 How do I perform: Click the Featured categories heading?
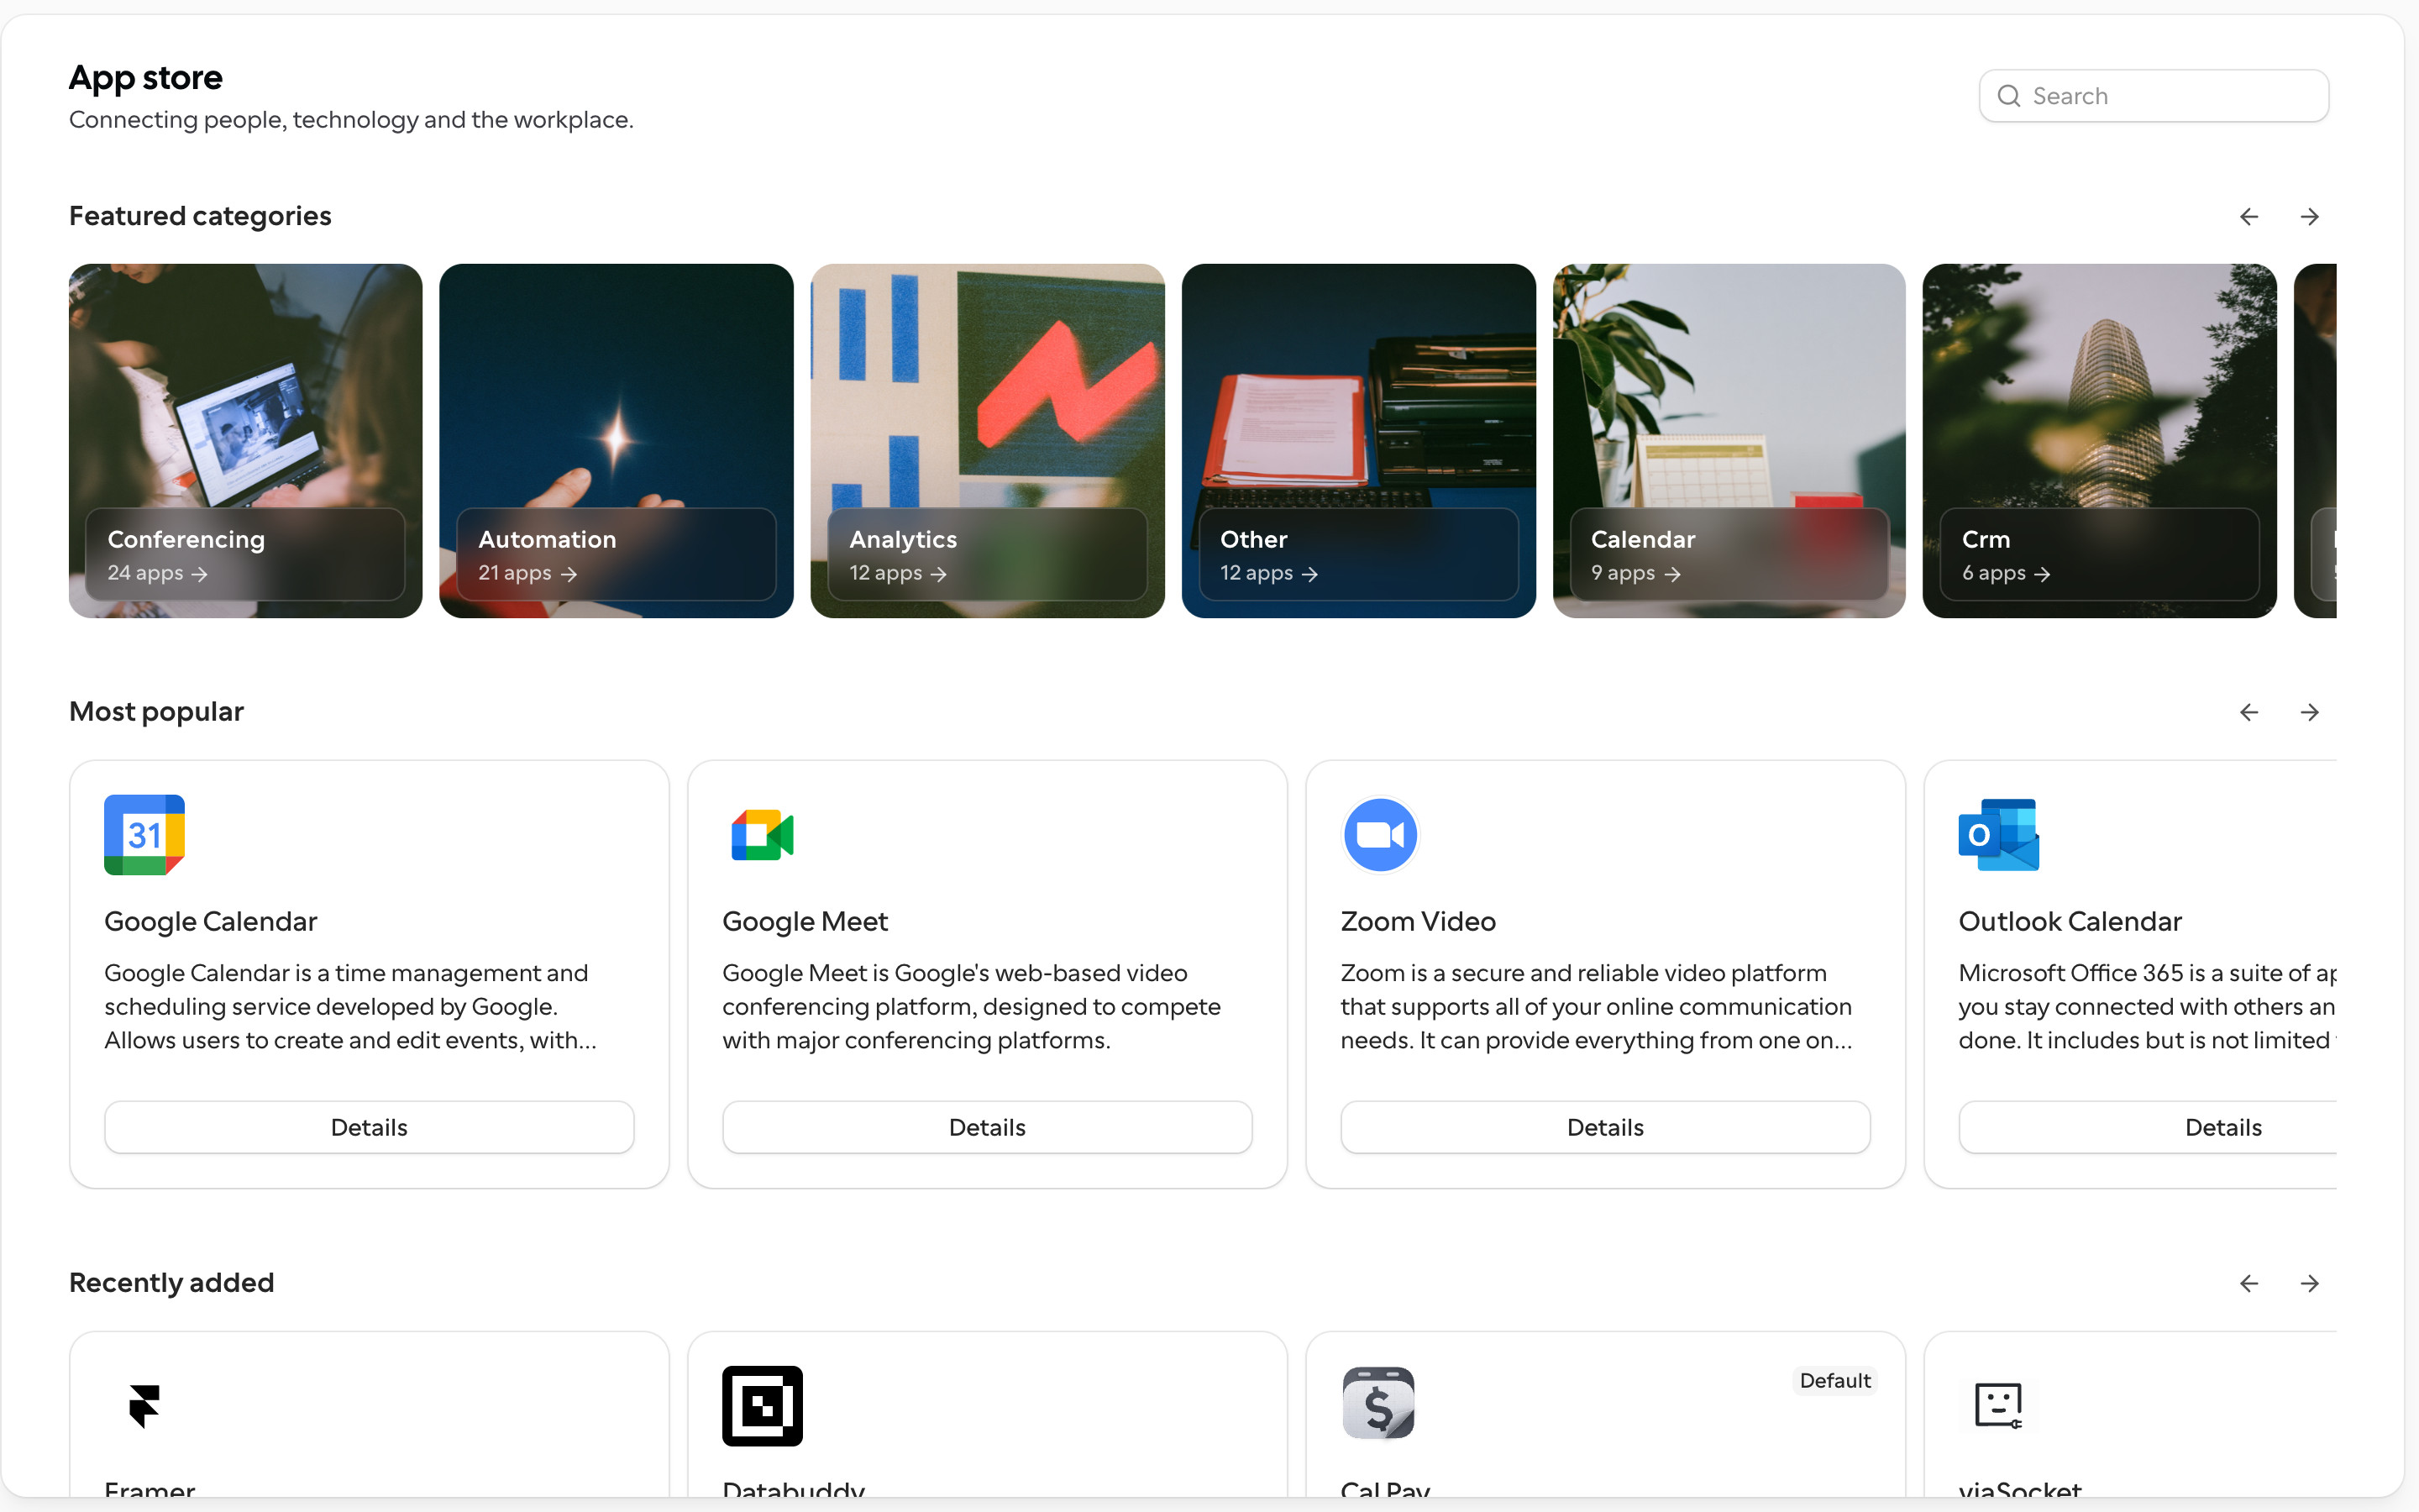[200, 217]
